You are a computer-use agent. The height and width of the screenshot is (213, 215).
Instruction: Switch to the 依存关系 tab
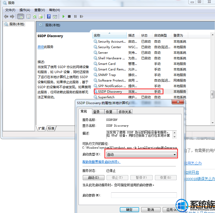coord(125,112)
